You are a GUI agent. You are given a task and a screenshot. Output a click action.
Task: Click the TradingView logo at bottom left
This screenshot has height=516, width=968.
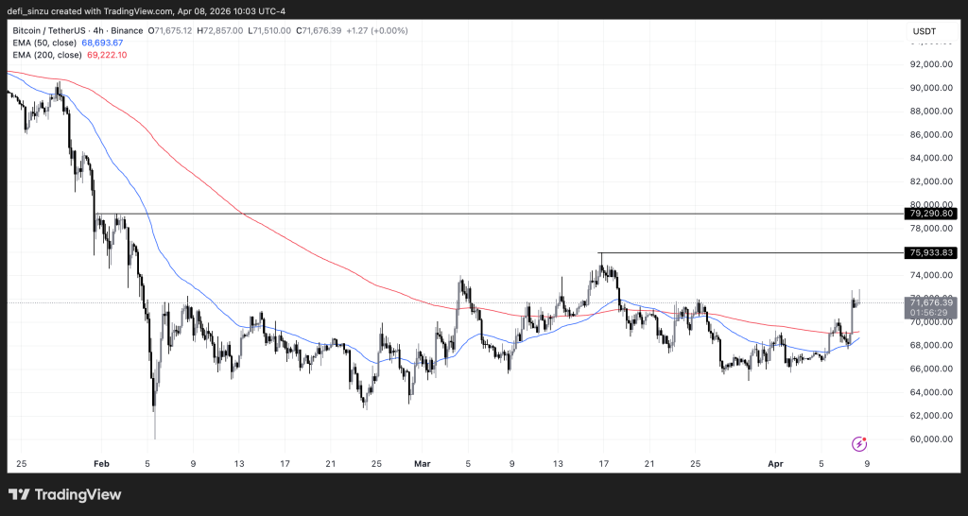65,494
